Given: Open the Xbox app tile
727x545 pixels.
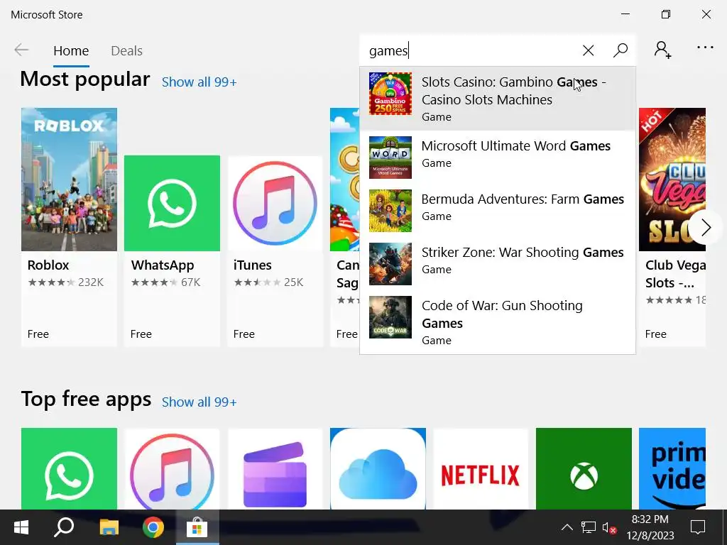Looking at the screenshot, I should 584,468.
